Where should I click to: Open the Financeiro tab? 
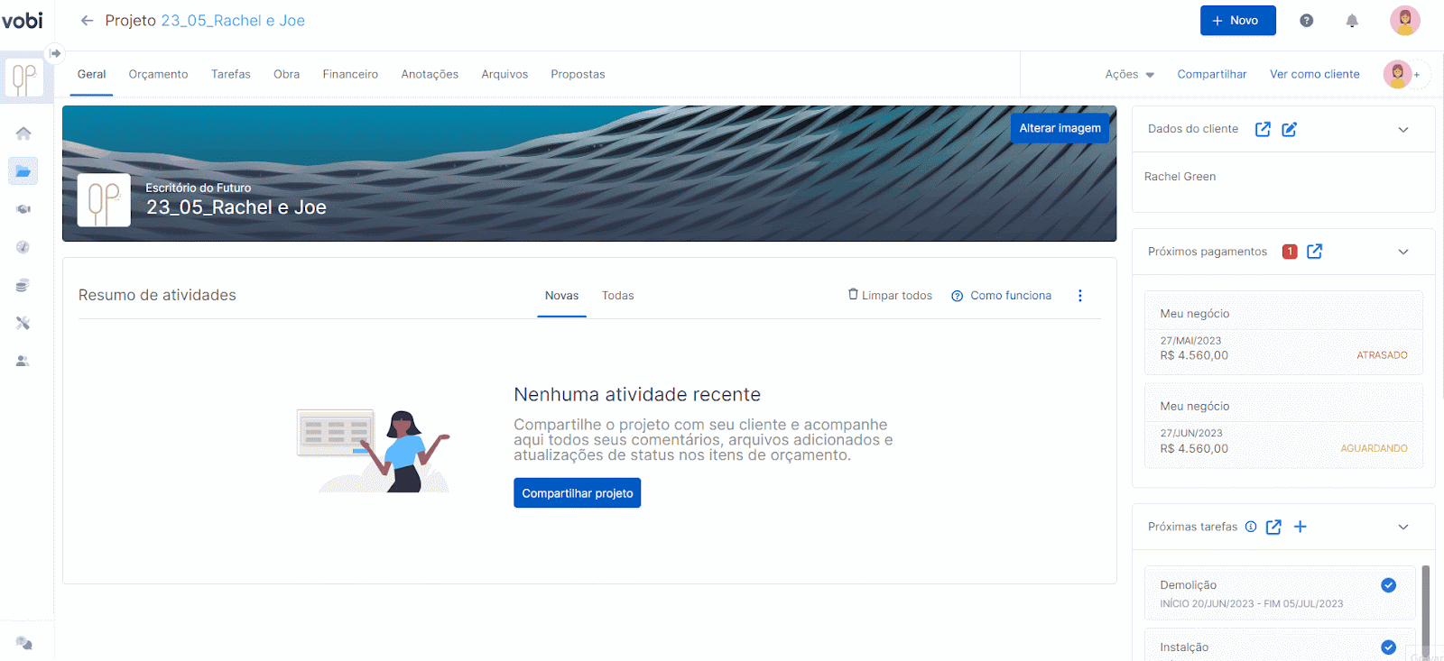pyautogui.click(x=350, y=74)
